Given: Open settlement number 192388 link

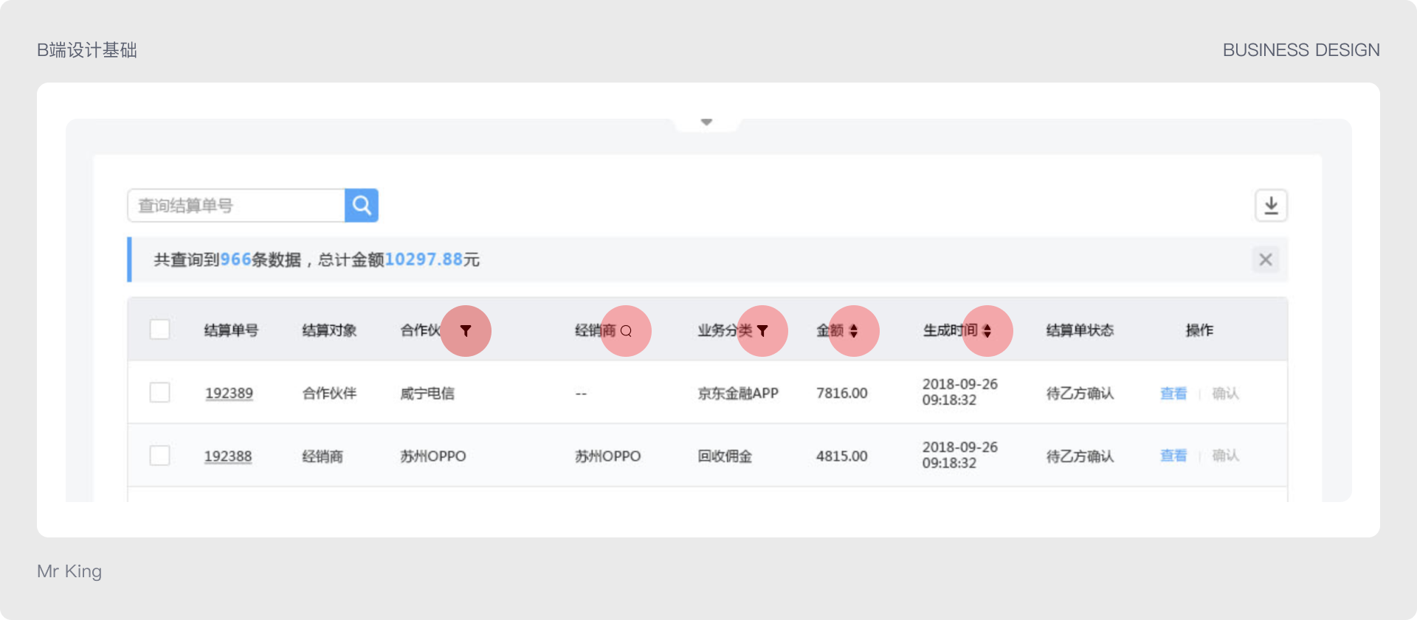Looking at the screenshot, I should click(228, 456).
